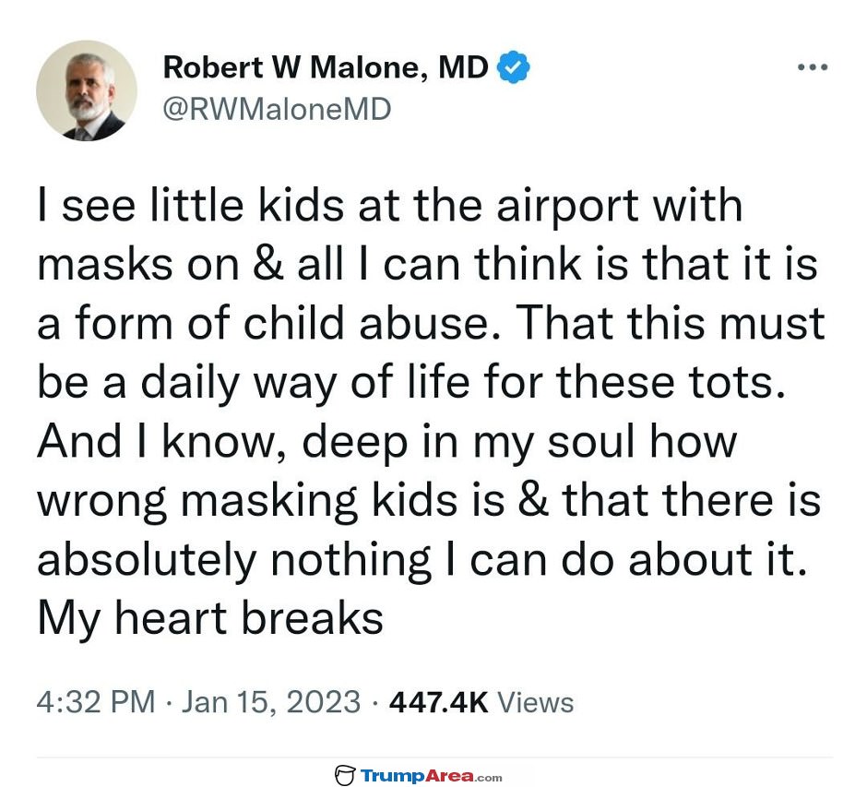Visit the @RWMaloneMD handle link
The image size is (867, 787).
(x=277, y=109)
